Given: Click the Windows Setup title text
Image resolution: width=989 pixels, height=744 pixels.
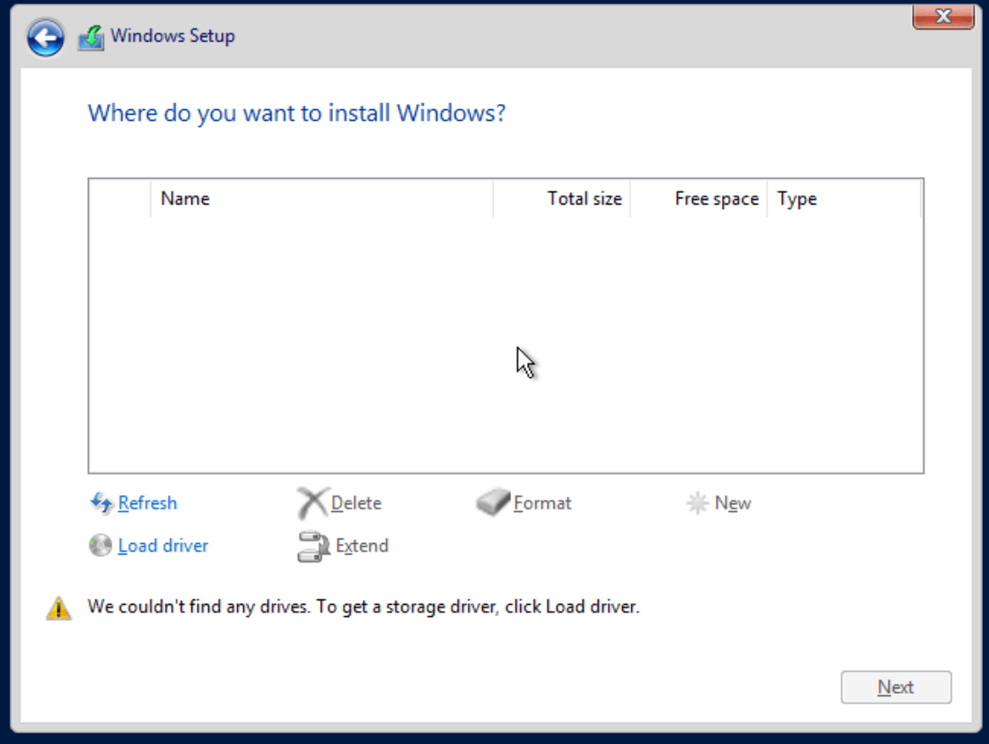Looking at the screenshot, I should [173, 36].
